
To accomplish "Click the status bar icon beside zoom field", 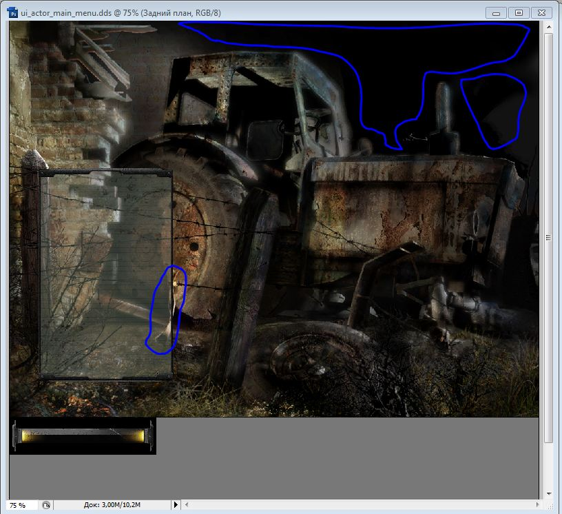I will coord(46,505).
